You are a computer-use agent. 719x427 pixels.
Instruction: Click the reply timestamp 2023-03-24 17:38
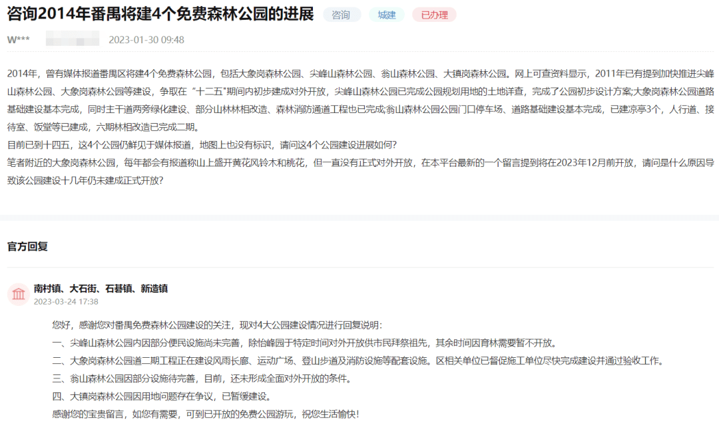66,301
